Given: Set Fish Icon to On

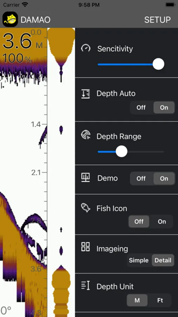Looking at the screenshot, I should coord(161,222).
